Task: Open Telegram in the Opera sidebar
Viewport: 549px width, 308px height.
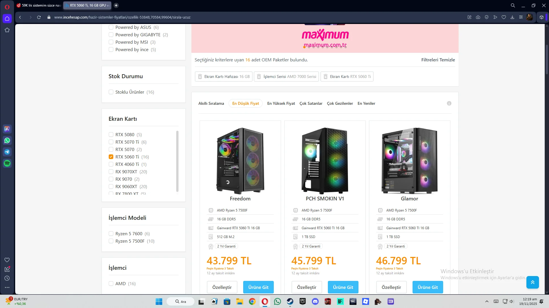Action: [7, 152]
